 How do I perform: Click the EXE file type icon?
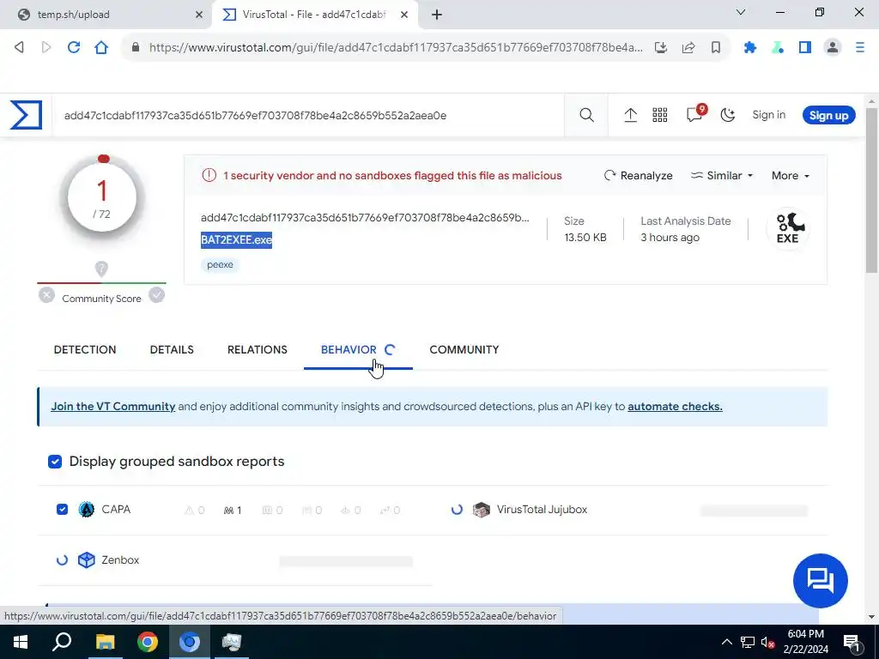pos(788,227)
